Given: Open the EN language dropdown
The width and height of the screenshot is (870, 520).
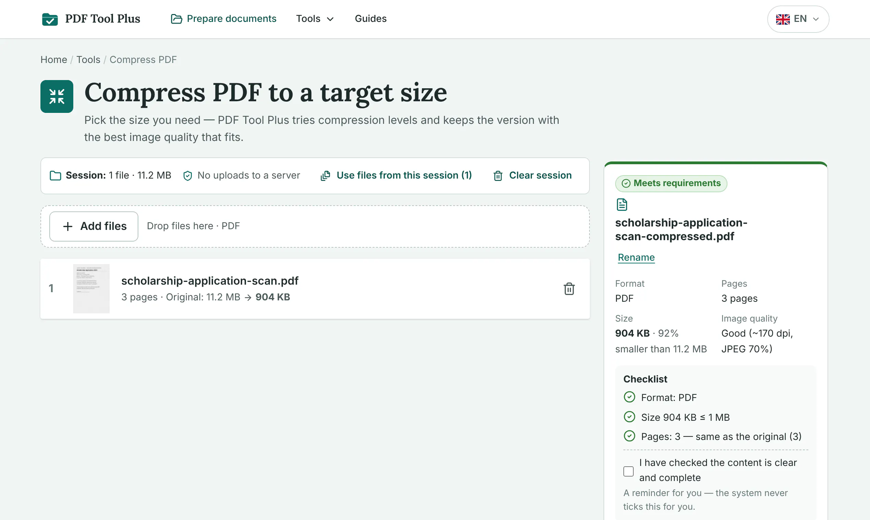Looking at the screenshot, I should point(798,19).
